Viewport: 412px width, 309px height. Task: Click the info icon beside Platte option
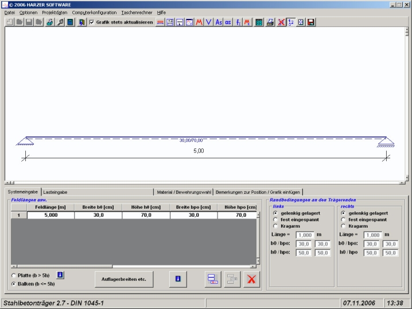click(x=60, y=275)
